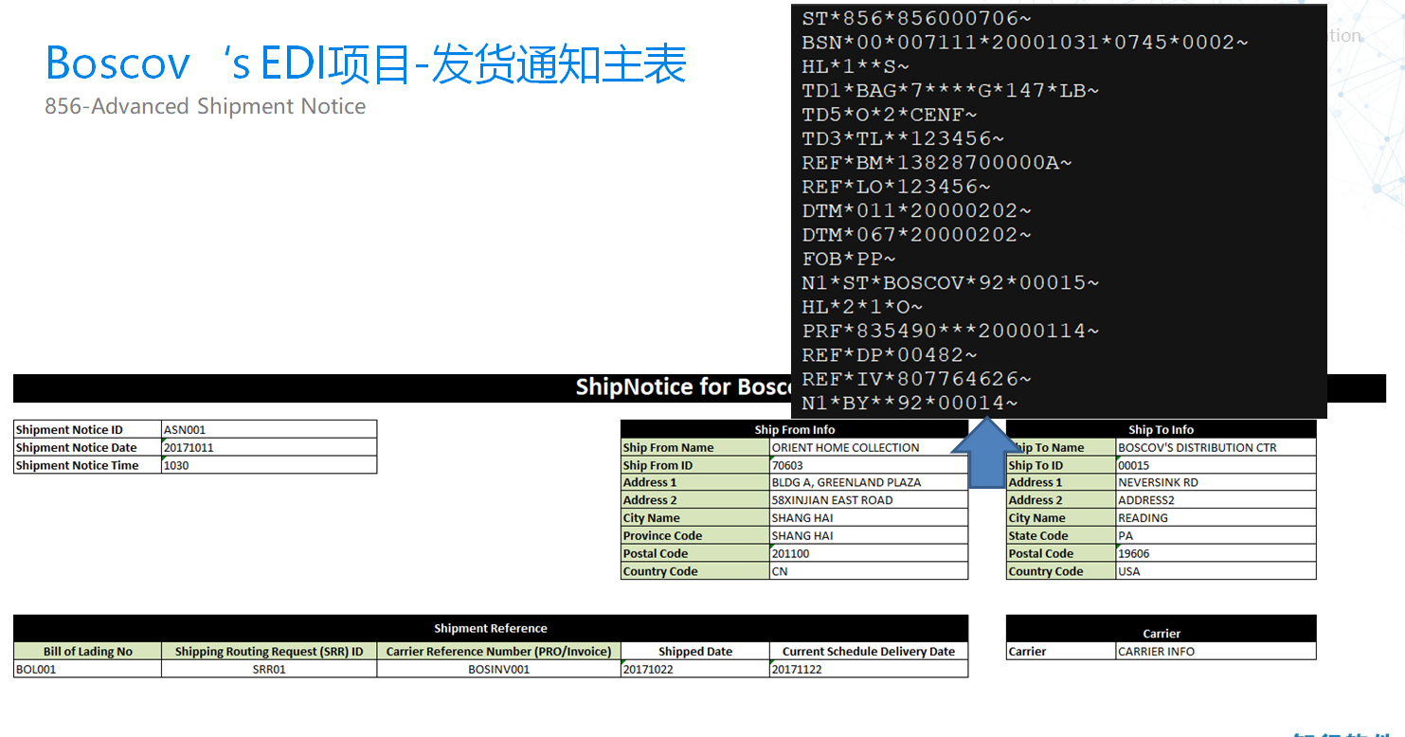Select the "58XINJIAN EAST ROAD" cell
The width and height of the screenshot is (1405, 737).
coord(869,500)
